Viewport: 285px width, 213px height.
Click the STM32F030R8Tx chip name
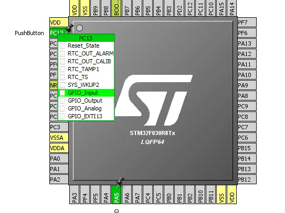click(152, 133)
